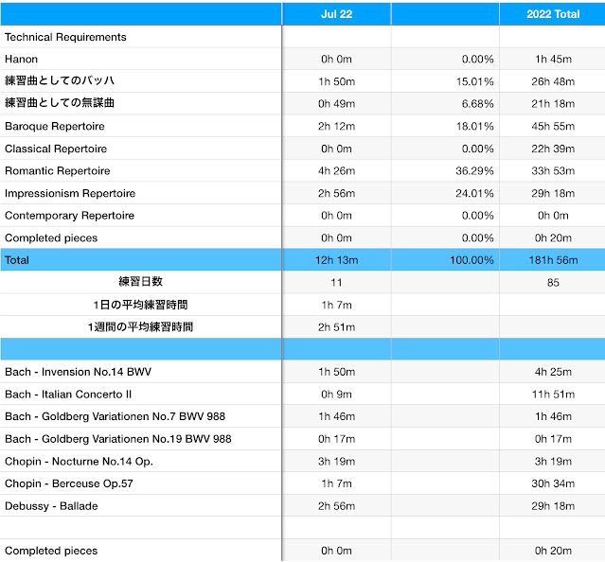
Task: Select the '1日の平均練習時間' row label
Action: click(140, 305)
